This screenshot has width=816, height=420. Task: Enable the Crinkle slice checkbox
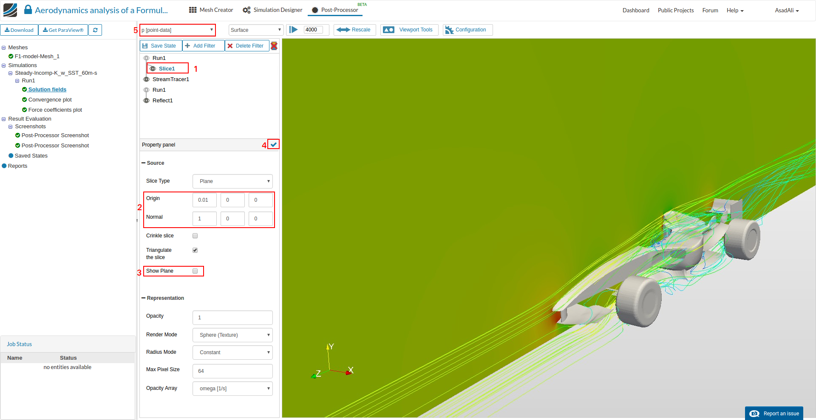195,236
